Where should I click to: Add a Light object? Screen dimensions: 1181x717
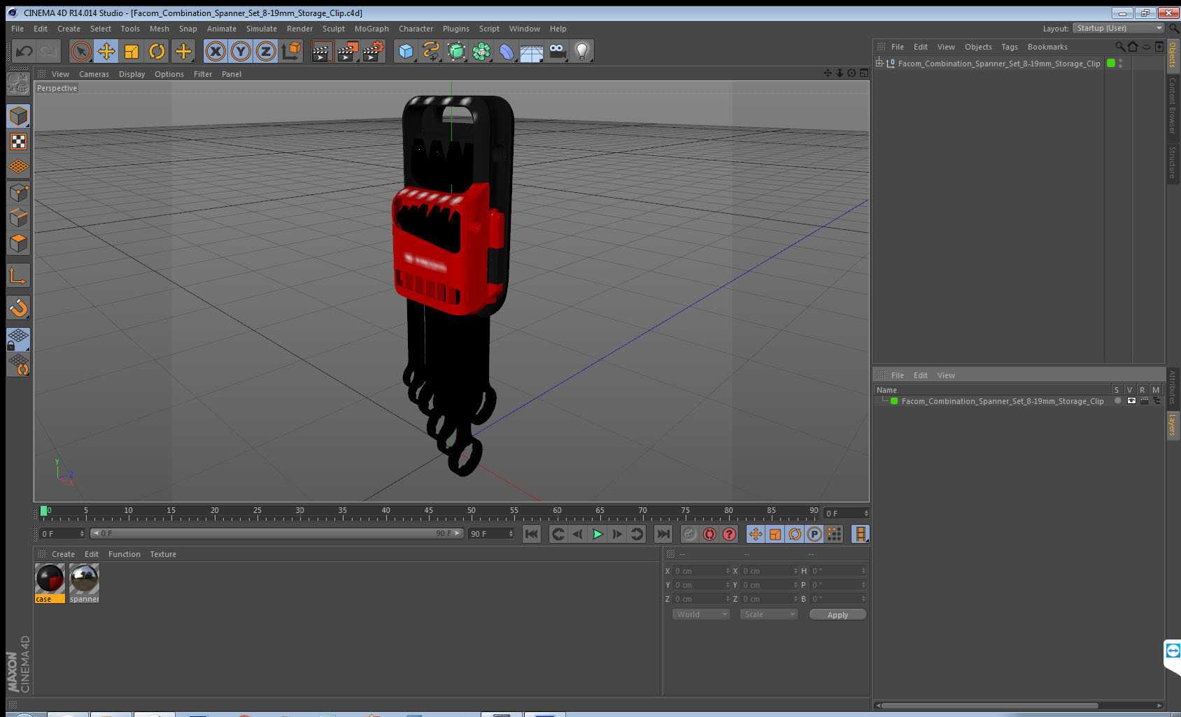(x=582, y=51)
